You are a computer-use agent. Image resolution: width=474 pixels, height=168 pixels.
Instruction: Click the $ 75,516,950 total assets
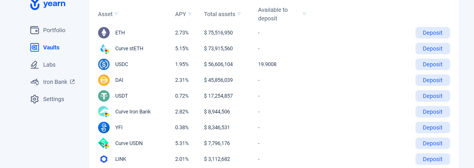coord(218,33)
